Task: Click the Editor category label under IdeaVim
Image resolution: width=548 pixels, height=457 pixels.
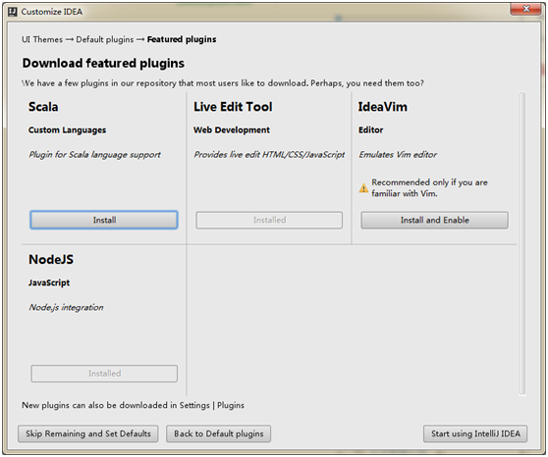Action: pos(371,130)
